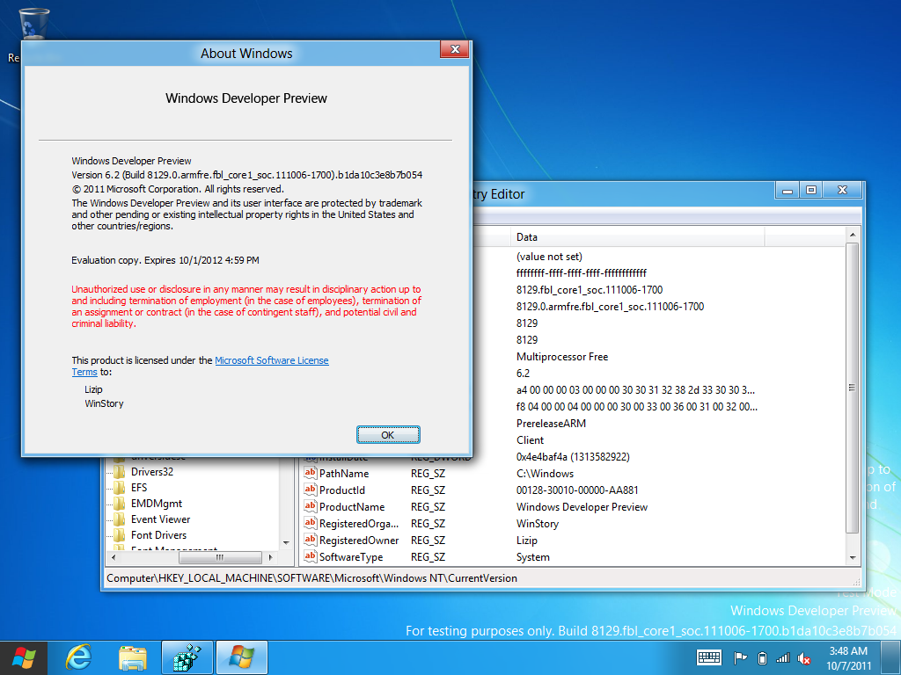Click the Data column header
Screen dimensions: 901x675
[637, 237]
